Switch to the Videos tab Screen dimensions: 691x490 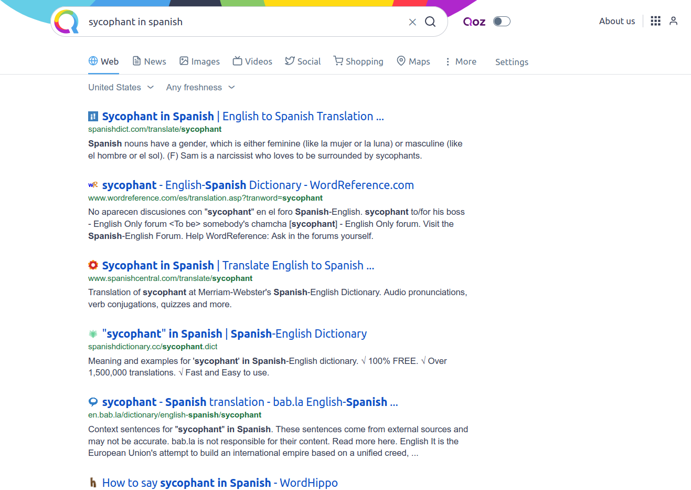[252, 61]
